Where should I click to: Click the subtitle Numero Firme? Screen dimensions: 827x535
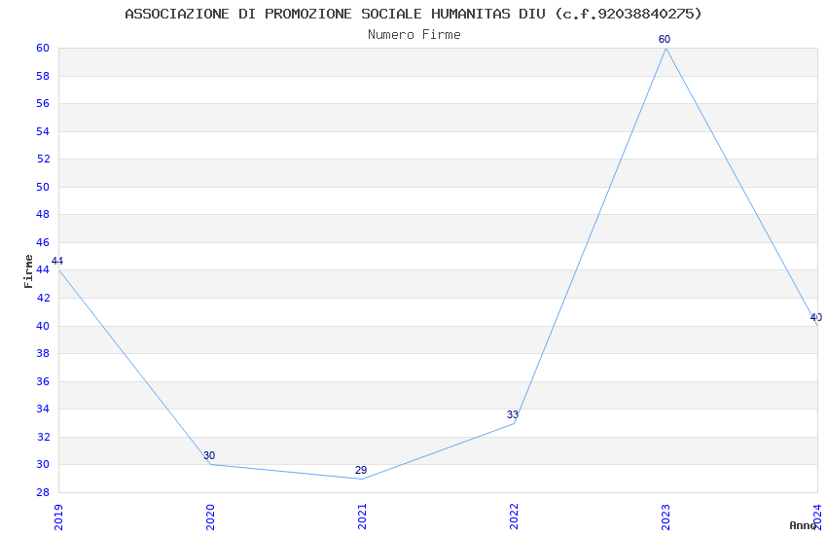(414, 35)
